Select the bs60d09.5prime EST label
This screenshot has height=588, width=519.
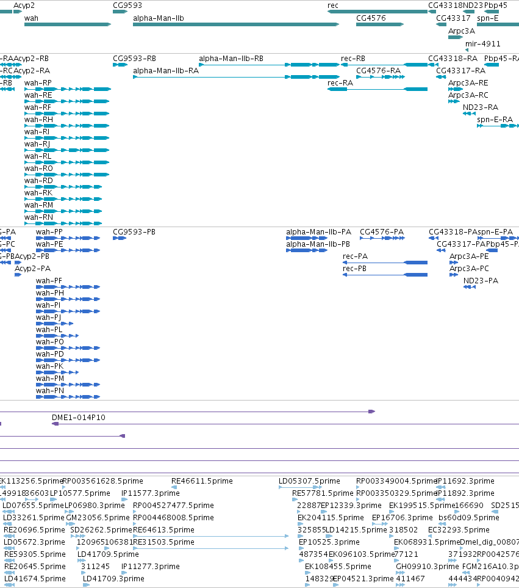(x=469, y=518)
